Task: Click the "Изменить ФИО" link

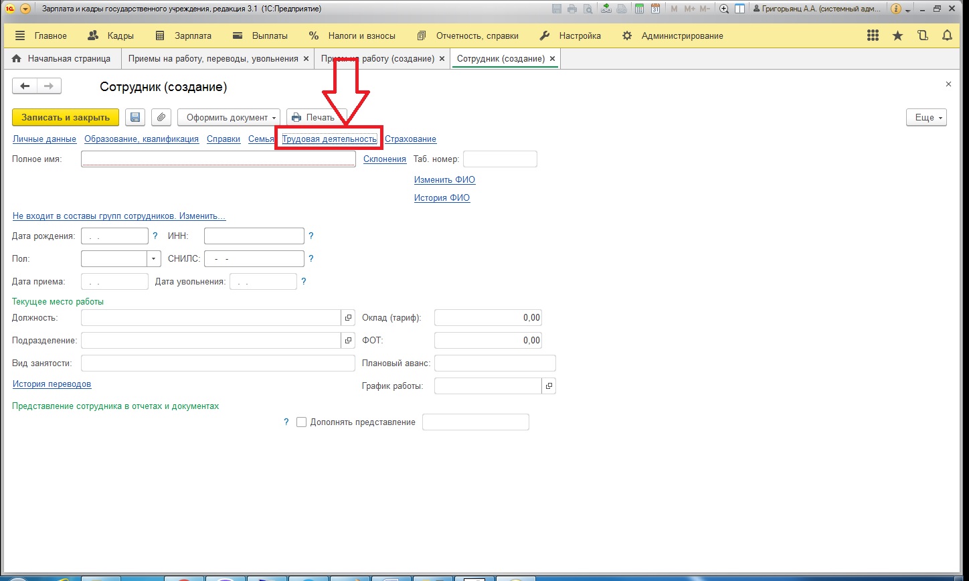Action: coord(444,180)
